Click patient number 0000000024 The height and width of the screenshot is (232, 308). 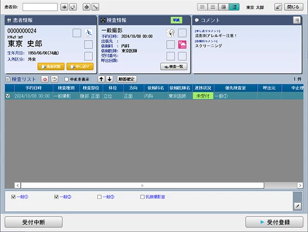pos(22,31)
